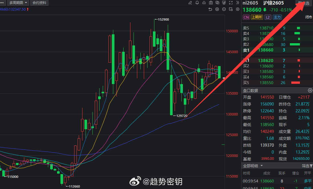Click the undo arrow above the chart

[x=210, y=9]
